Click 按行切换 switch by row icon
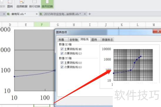The height and width of the screenshot is (107, 161). (34, 4)
